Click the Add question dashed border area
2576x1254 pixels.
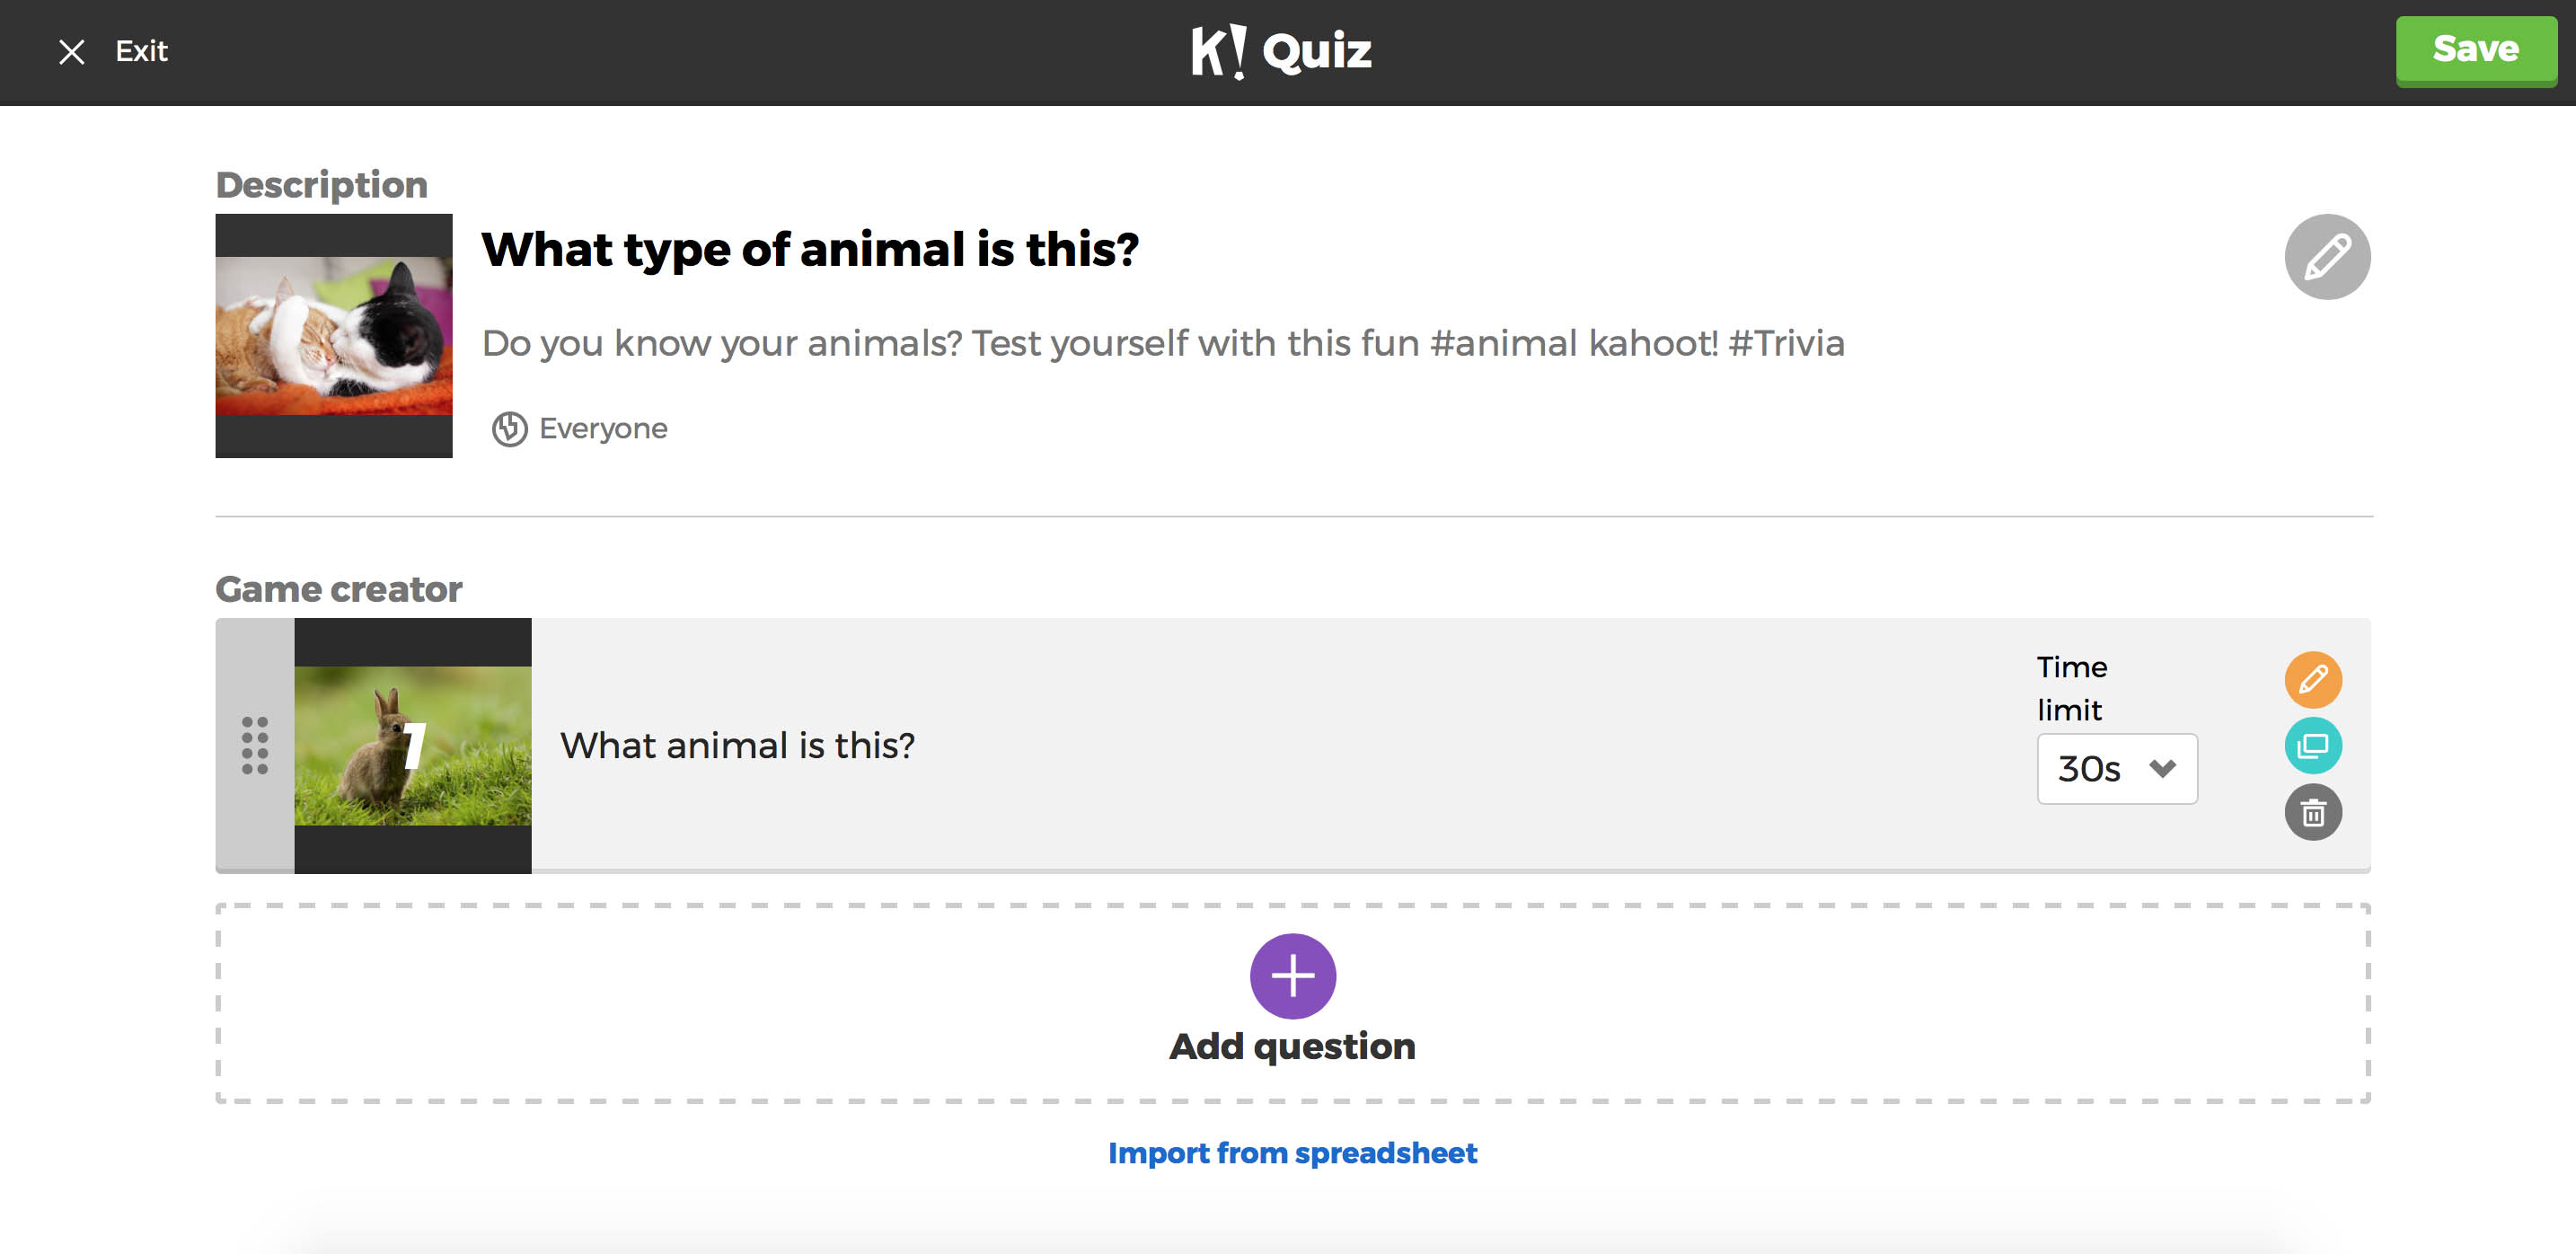pyautogui.click(x=1292, y=999)
